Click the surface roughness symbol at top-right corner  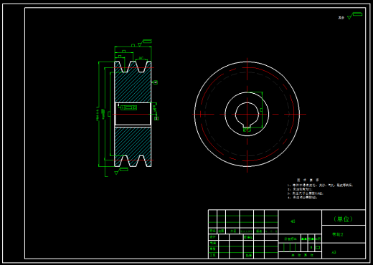click(x=355, y=16)
